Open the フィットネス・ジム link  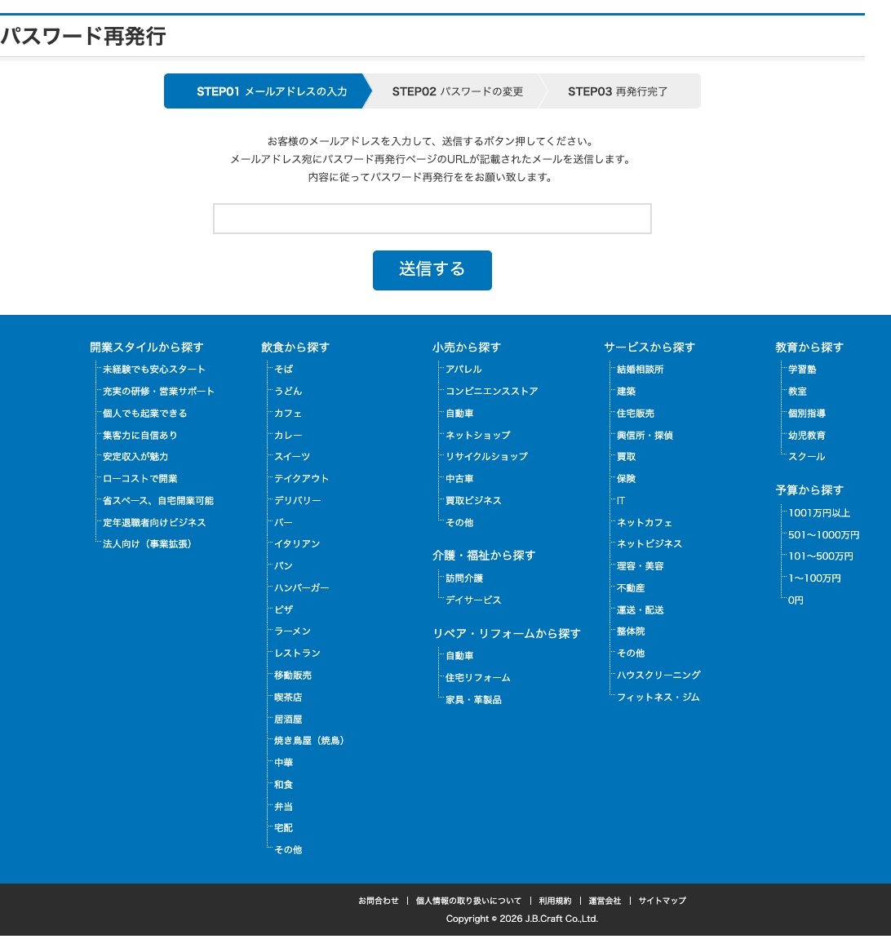coord(658,697)
